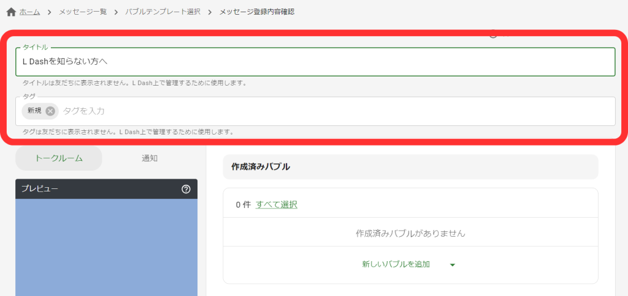Open the ホーム breadcrumb link

coord(29,12)
